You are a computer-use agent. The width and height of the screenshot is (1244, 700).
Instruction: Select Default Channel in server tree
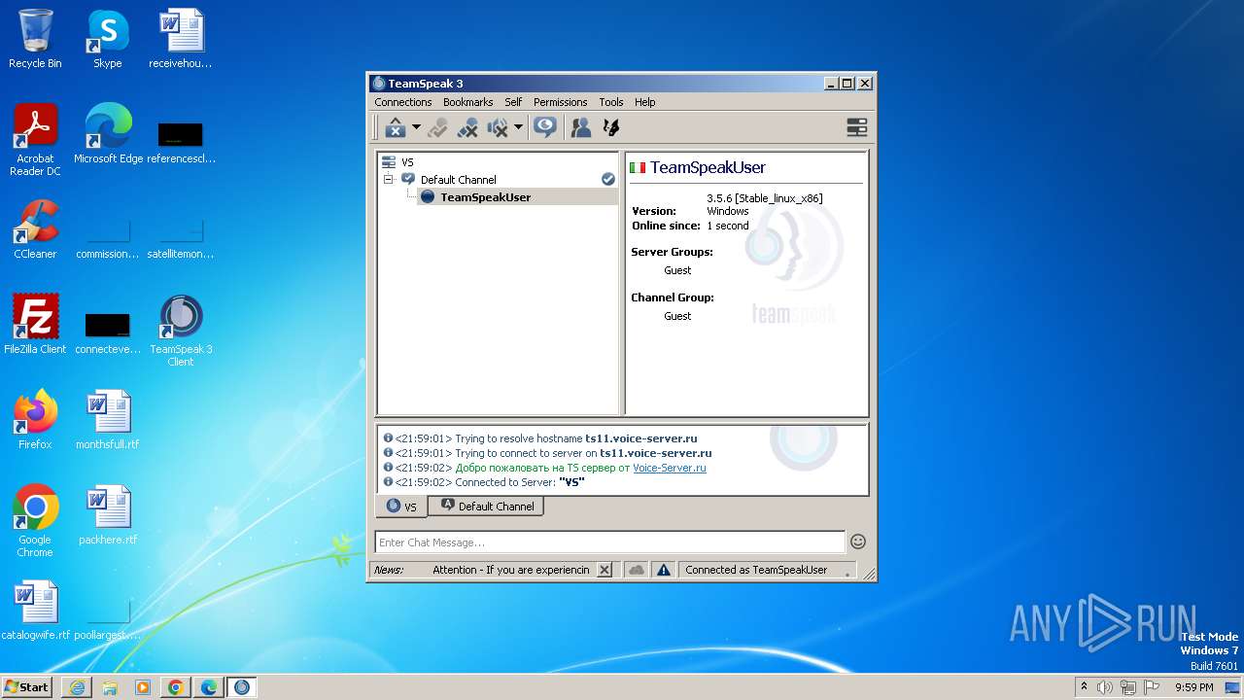coord(458,180)
